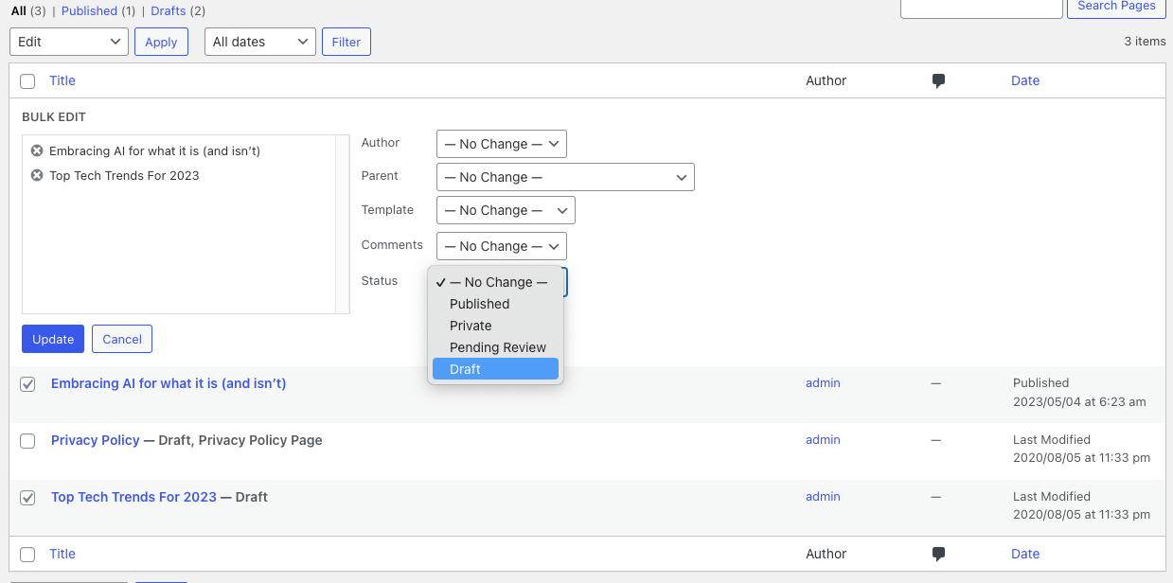
Task: Sort by Date in footer row
Action: (1025, 554)
